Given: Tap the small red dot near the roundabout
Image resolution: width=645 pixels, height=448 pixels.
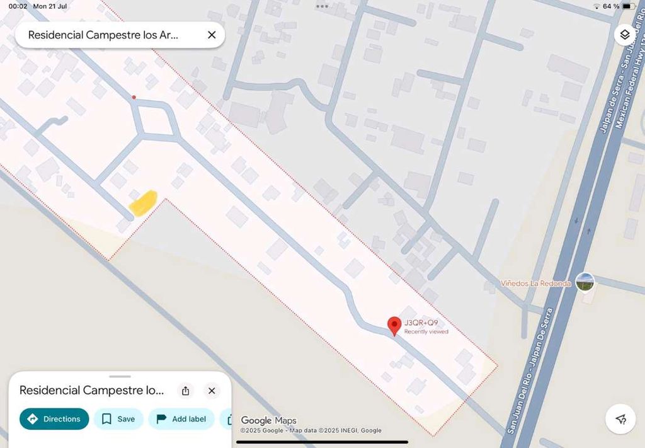Looking at the screenshot, I should pyautogui.click(x=134, y=97).
